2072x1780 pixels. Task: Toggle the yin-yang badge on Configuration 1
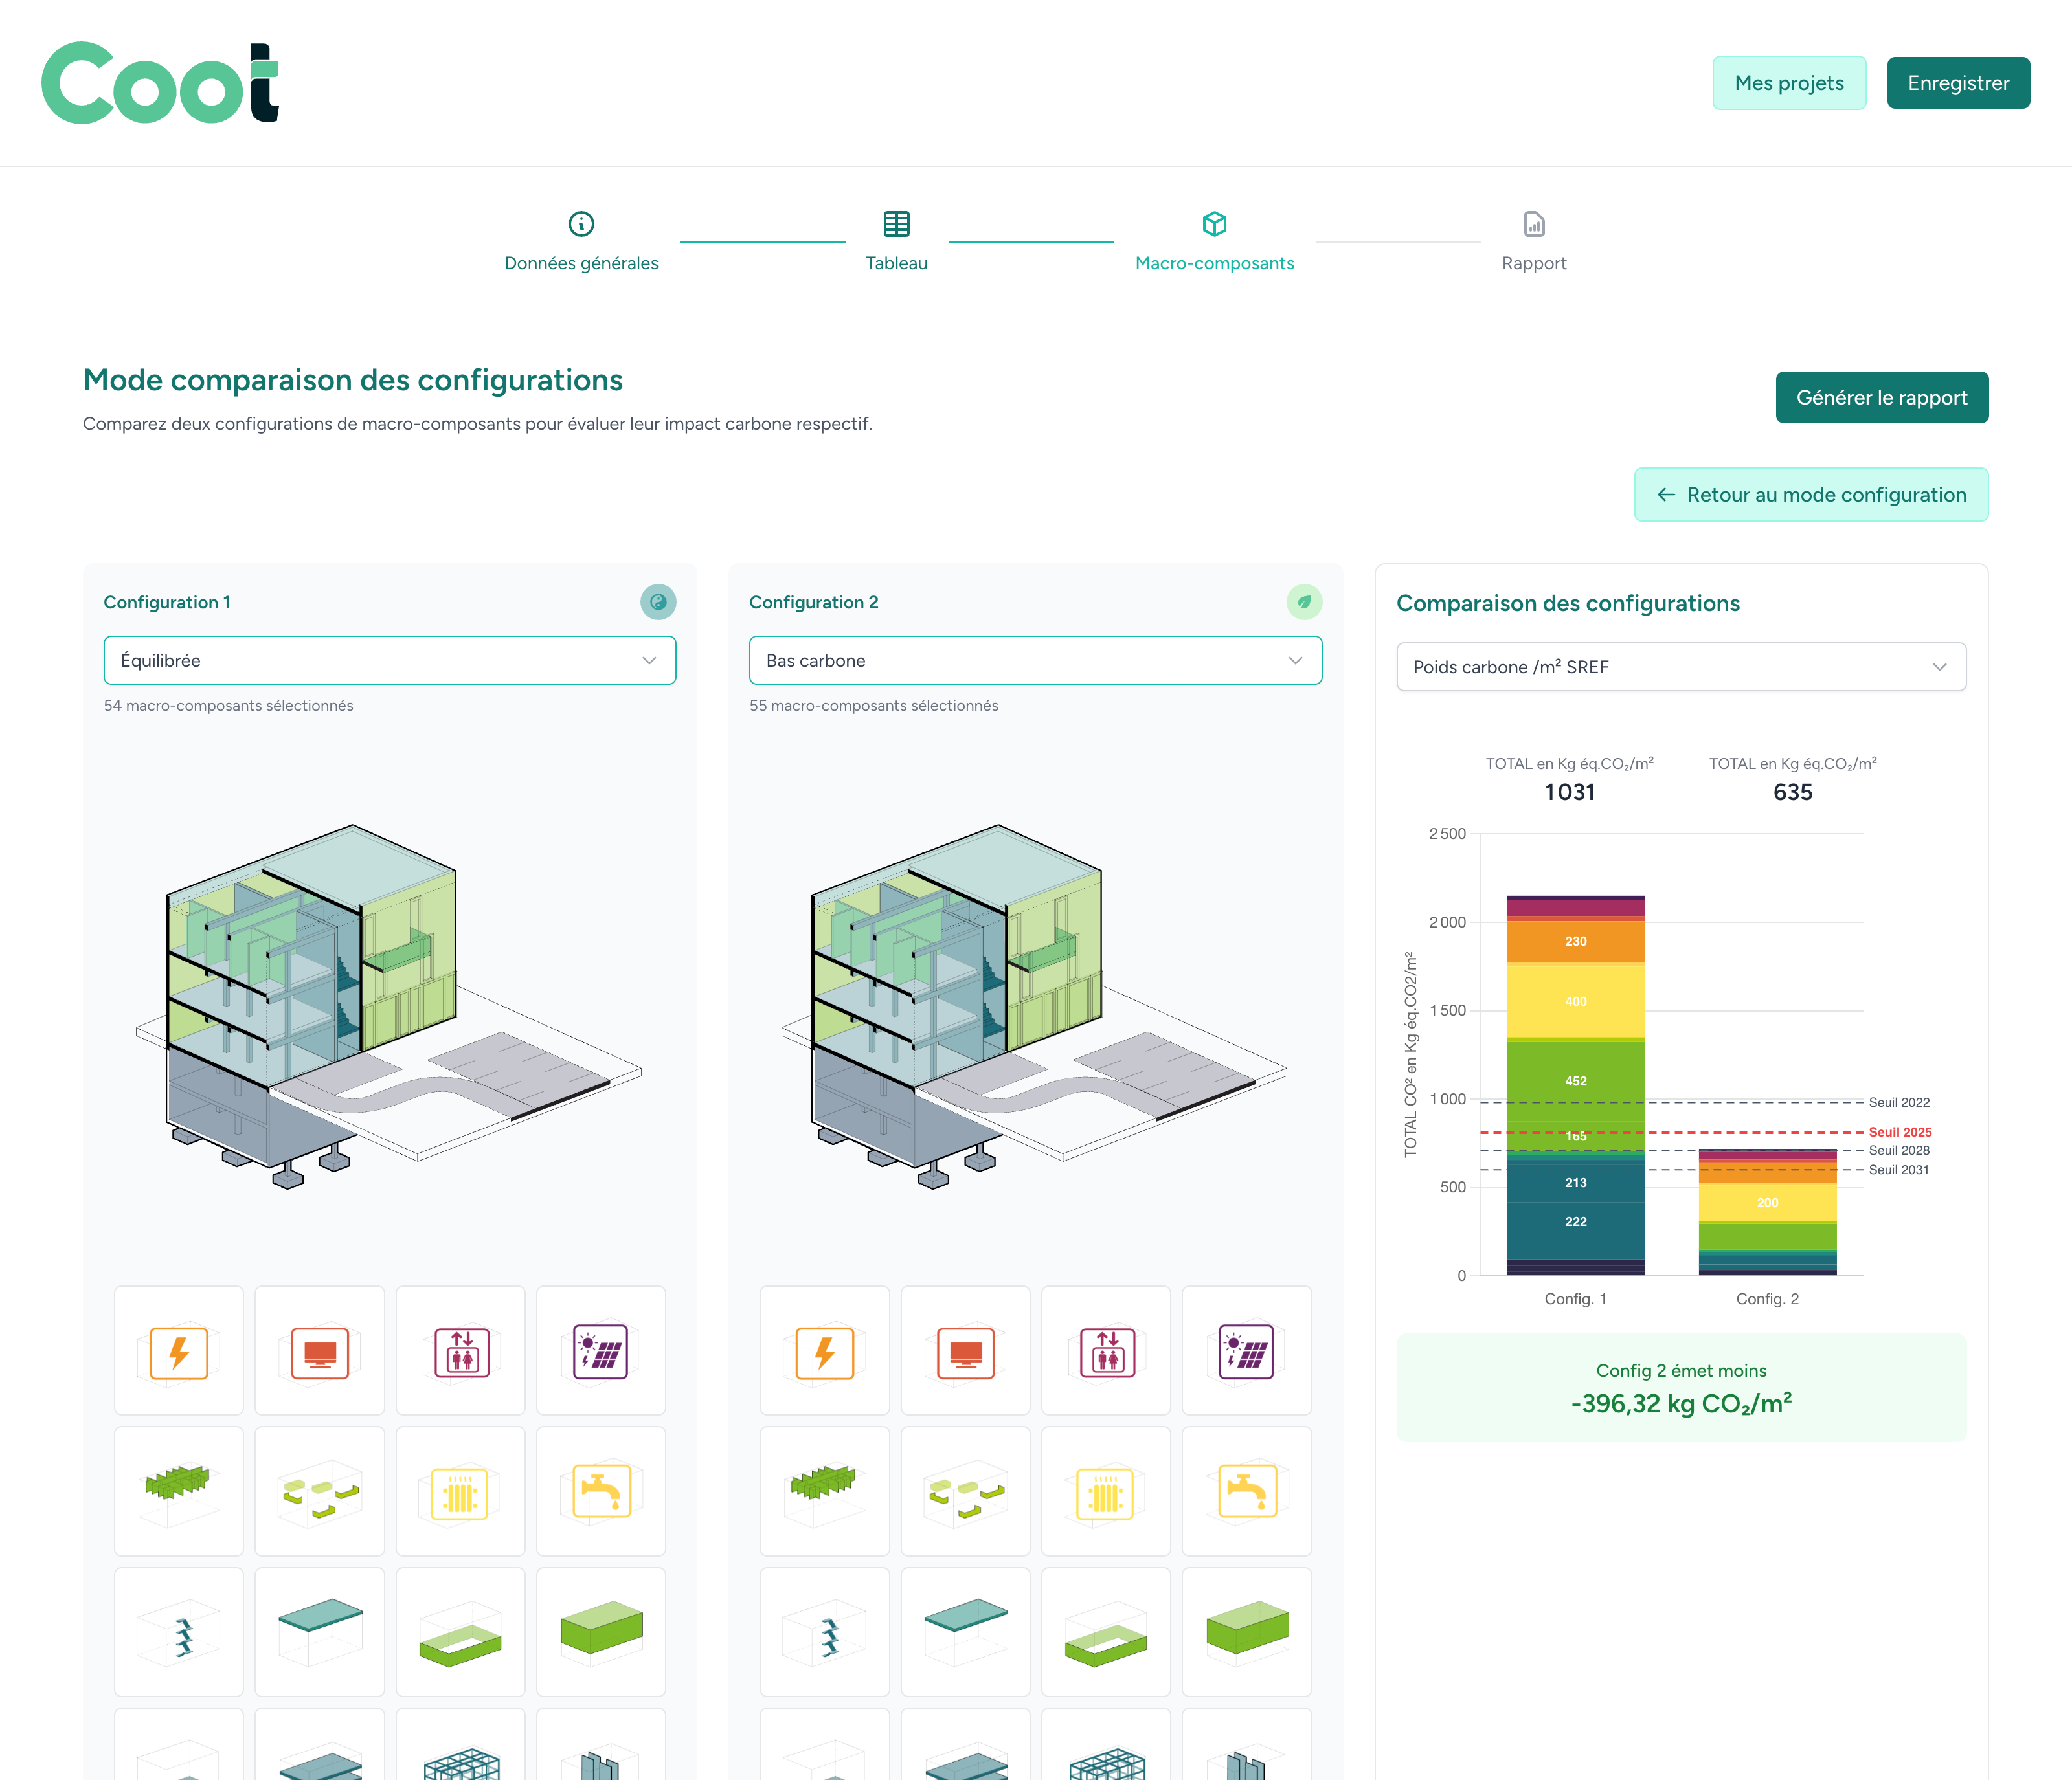(658, 602)
